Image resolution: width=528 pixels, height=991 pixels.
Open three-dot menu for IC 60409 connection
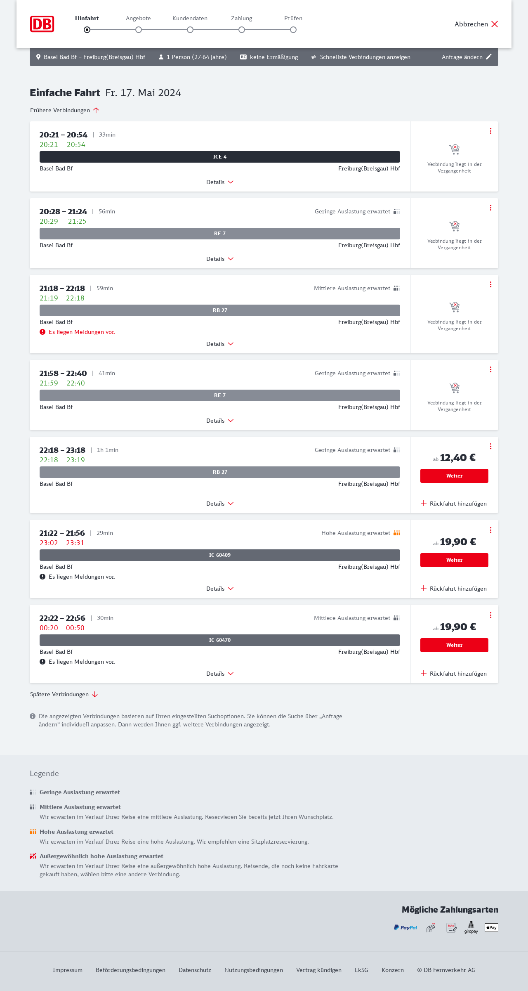point(490,530)
